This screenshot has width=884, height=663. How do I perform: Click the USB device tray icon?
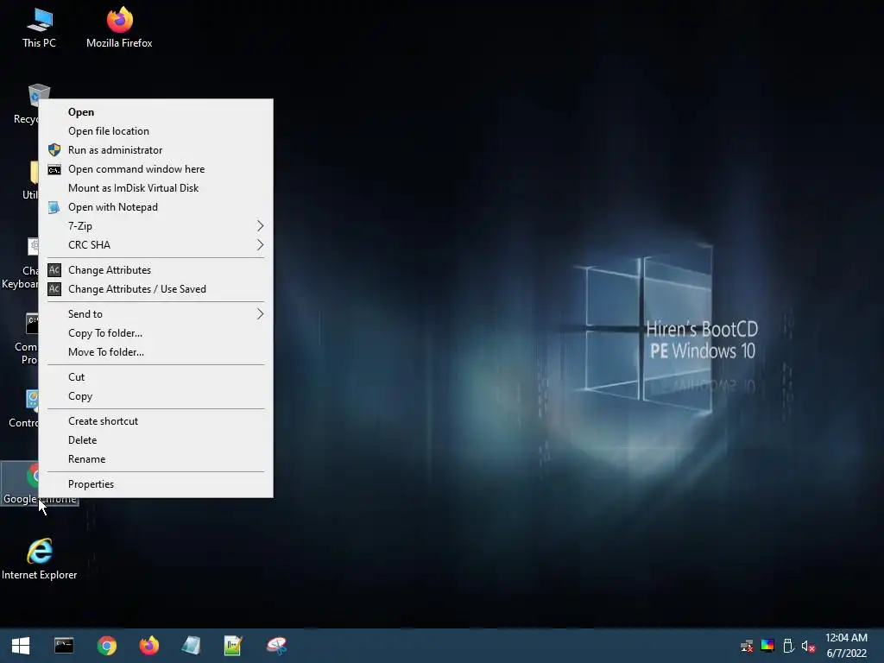(x=788, y=646)
